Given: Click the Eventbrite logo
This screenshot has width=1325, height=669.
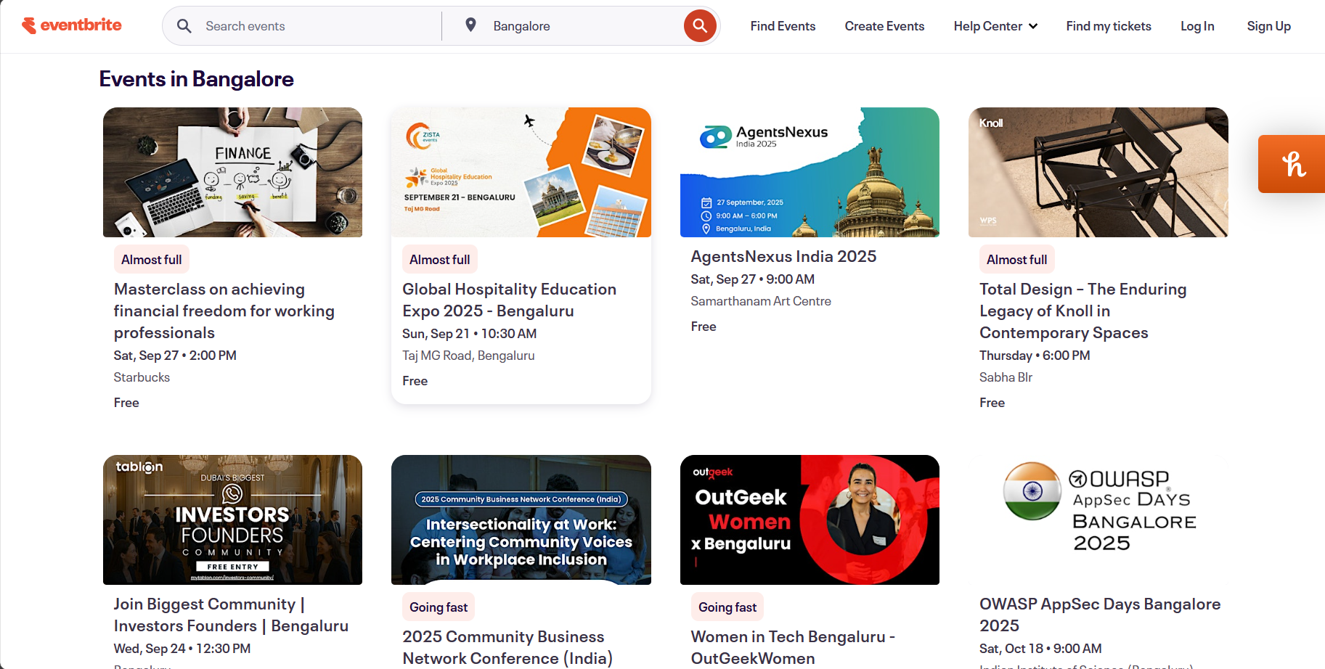Looking at the screenshot, I should click(71, 25).
